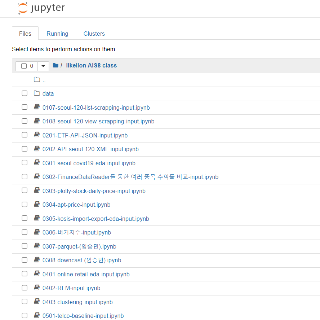The height and width of the screenshot is (320, 320).
Task: Switch to the Files tab
Action: point(25,34)
